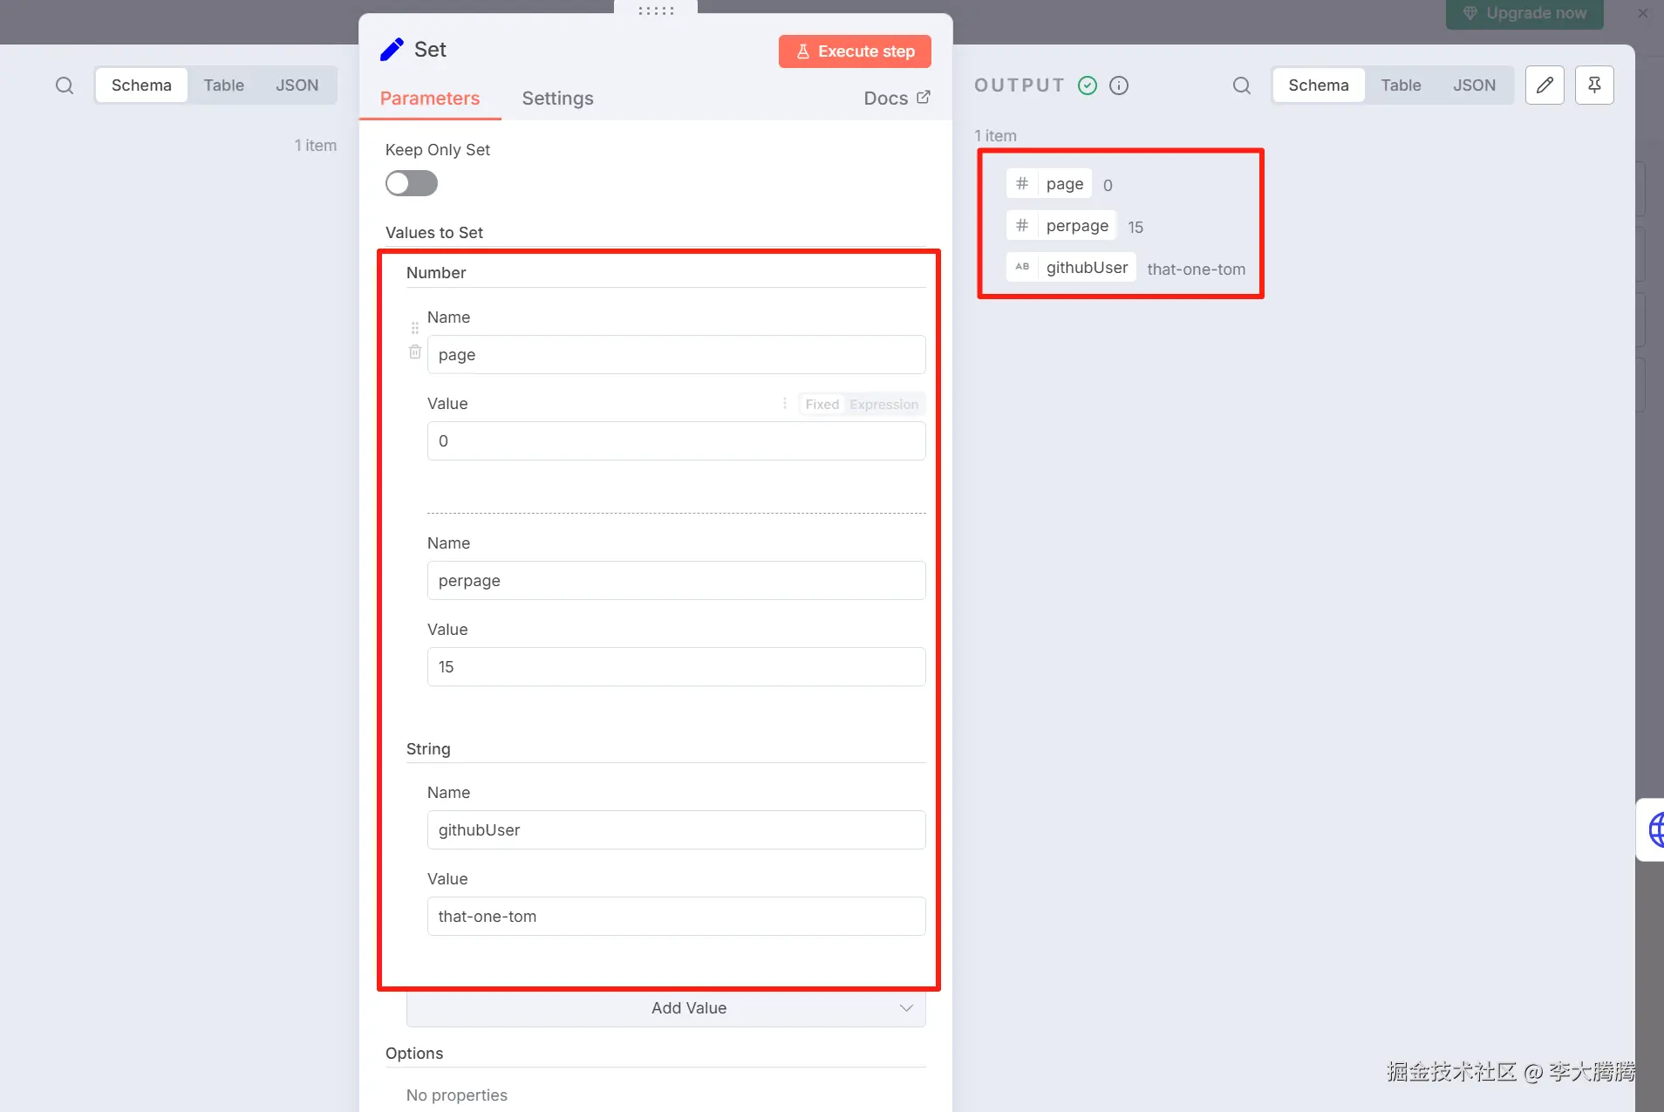1664x1112 pixels.
Task: Click the Value field containing 15
Action: pos(676,667)
